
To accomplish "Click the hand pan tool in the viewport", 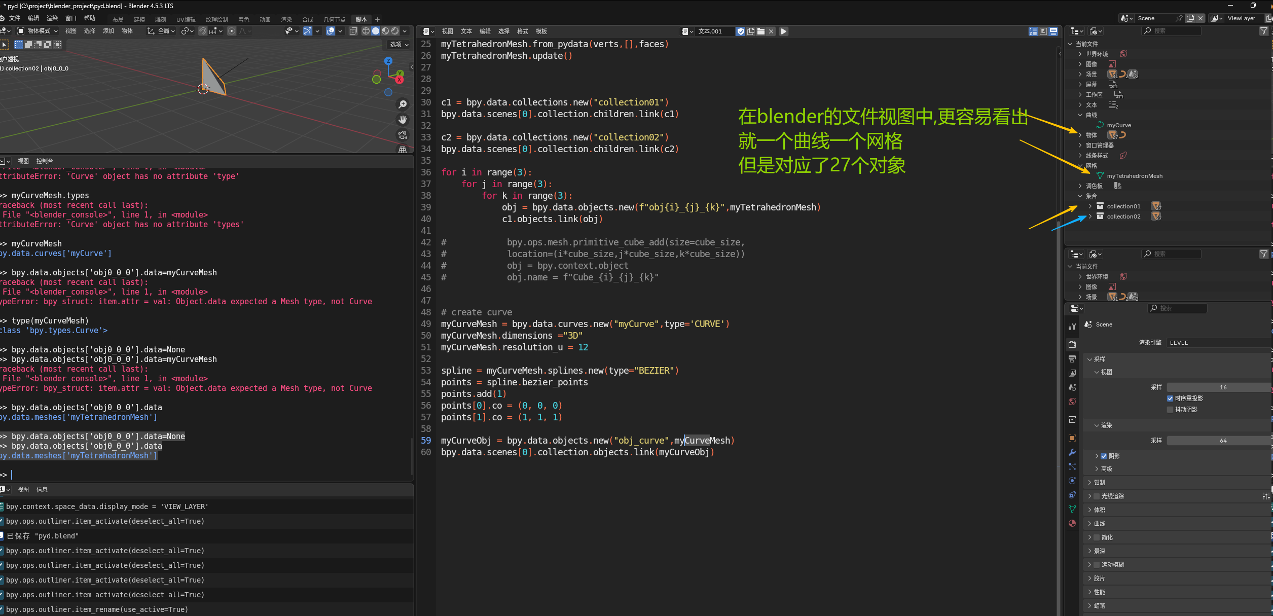I will (403, 120).
